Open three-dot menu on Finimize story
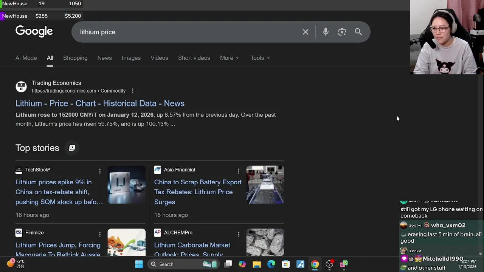Image resolution: width=484 pixels, height=272 pixels. click(x=100, y=234)
